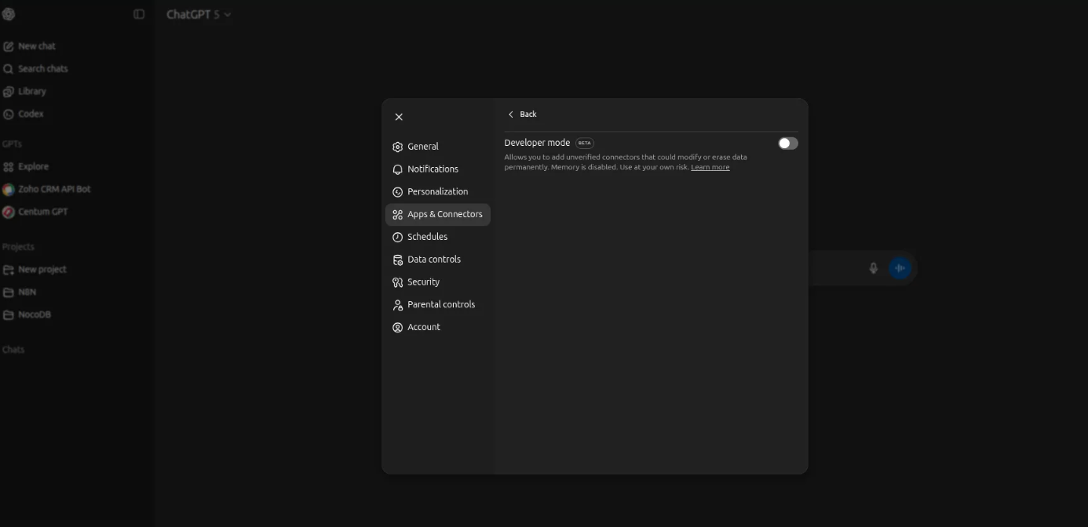Click the Parental controls person icon
The image size is (1088, 527).
[397, 305]
